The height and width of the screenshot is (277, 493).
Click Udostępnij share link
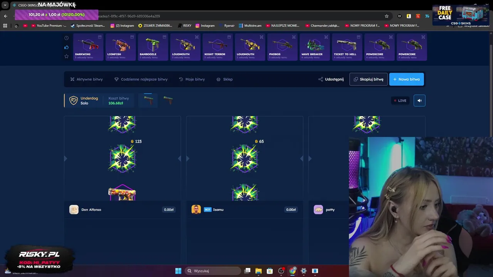pyautogui.click(x=331, y=79)
